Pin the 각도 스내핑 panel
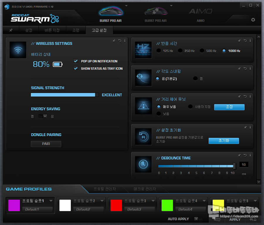Screen dimensions: 264x225 (239, 69)
